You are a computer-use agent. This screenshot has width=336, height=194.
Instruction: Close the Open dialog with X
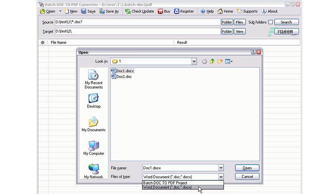259,52
